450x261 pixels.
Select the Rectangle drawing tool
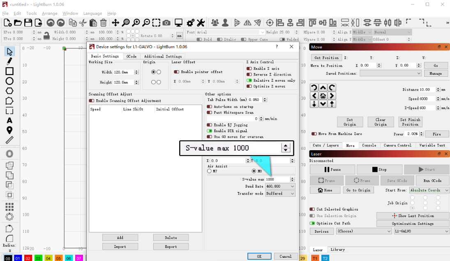coord(9,71)
